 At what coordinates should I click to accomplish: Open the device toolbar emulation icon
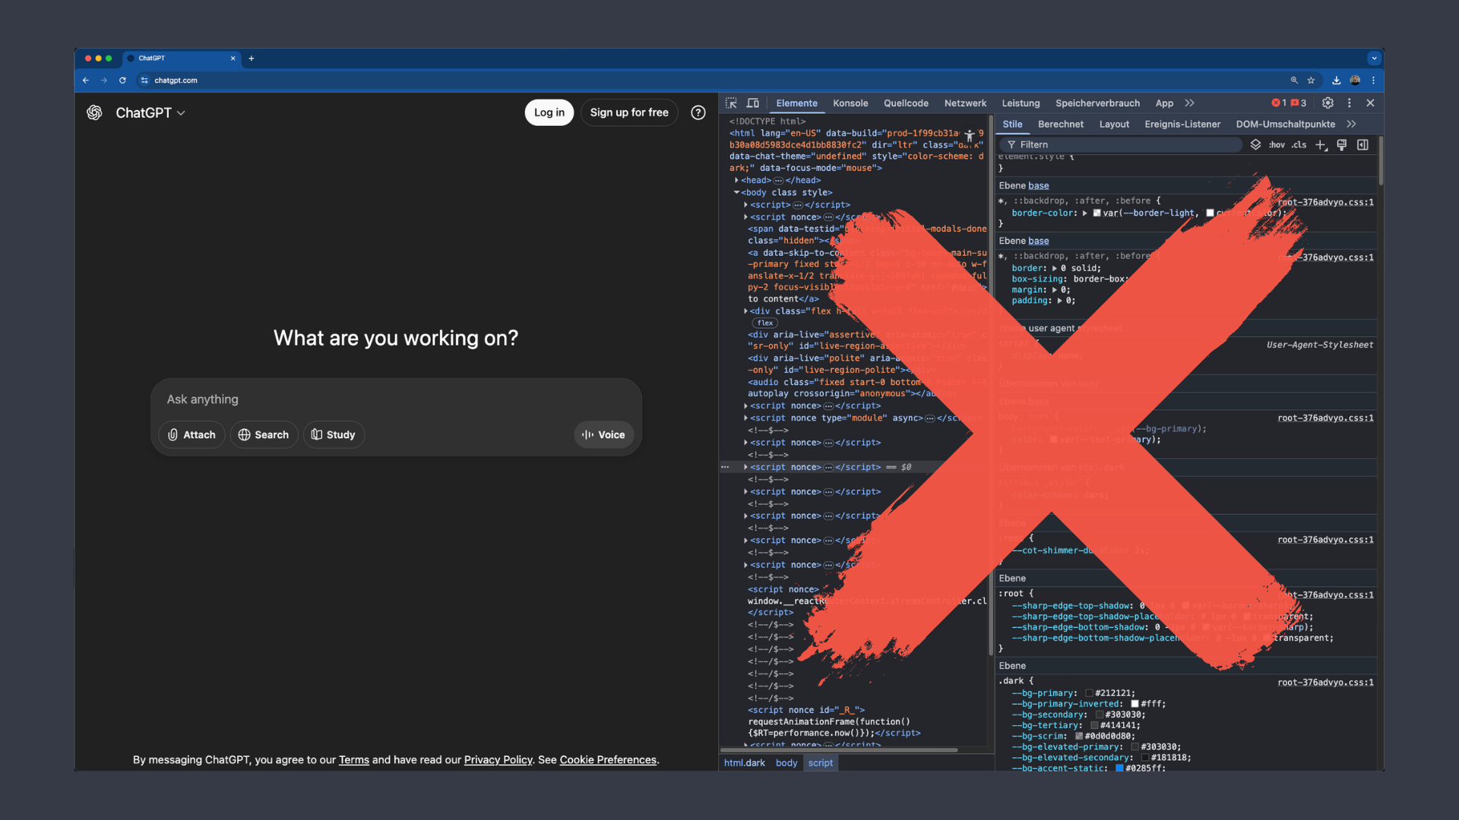click(x=753, y=102)
